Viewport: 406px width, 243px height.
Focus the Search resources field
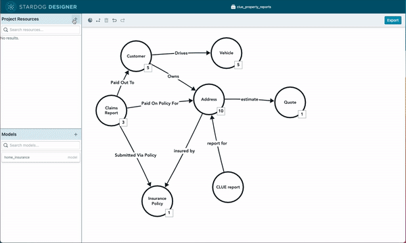41,30
